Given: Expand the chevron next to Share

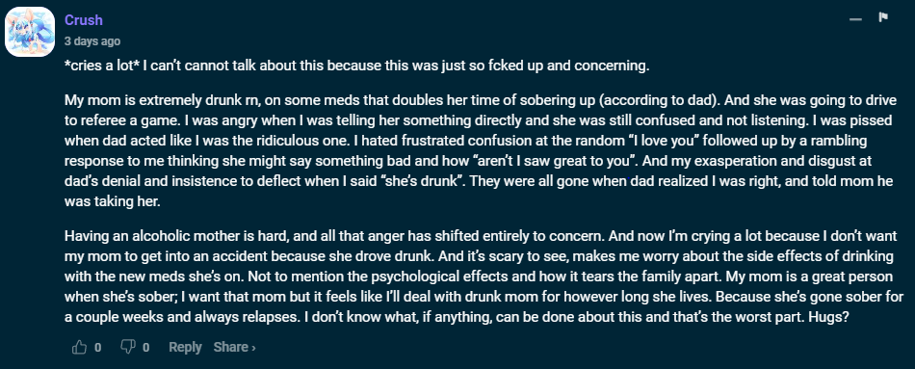Looking at the screenshot, I should (253, 348).
